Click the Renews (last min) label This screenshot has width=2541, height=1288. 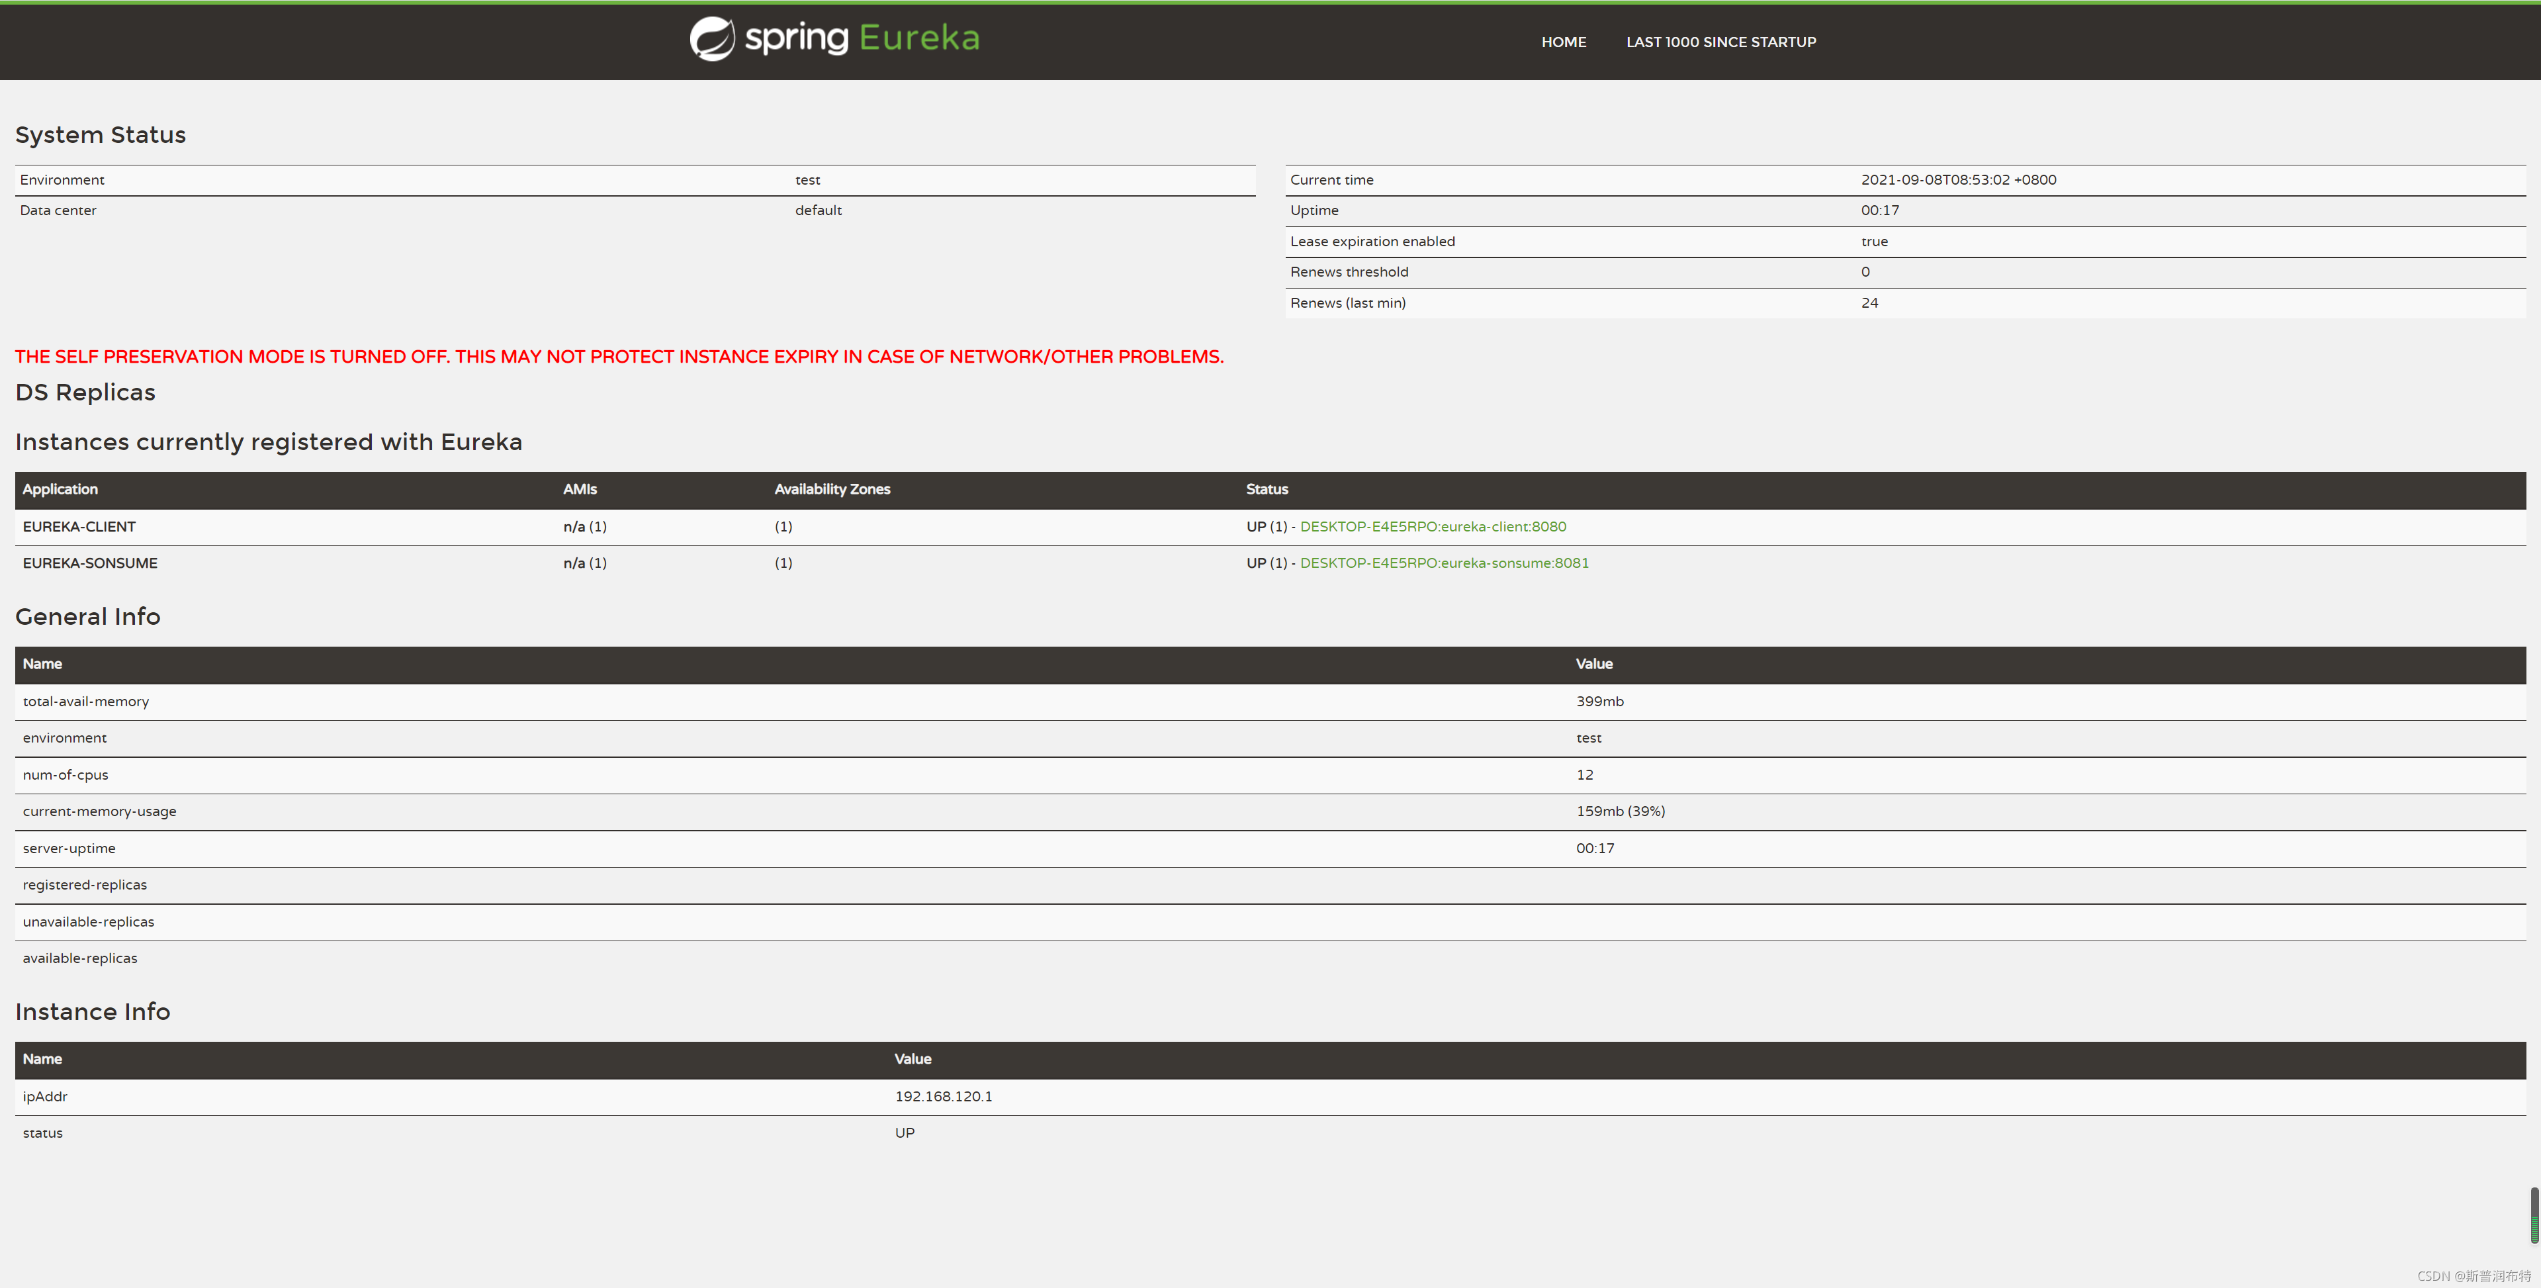pyautogui.click(x=1347, y=302)
